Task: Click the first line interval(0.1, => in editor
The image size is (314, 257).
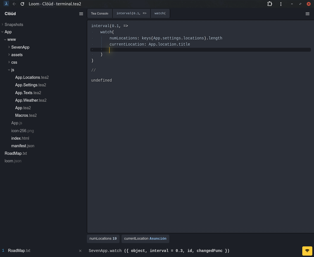Action: [110, 26]
